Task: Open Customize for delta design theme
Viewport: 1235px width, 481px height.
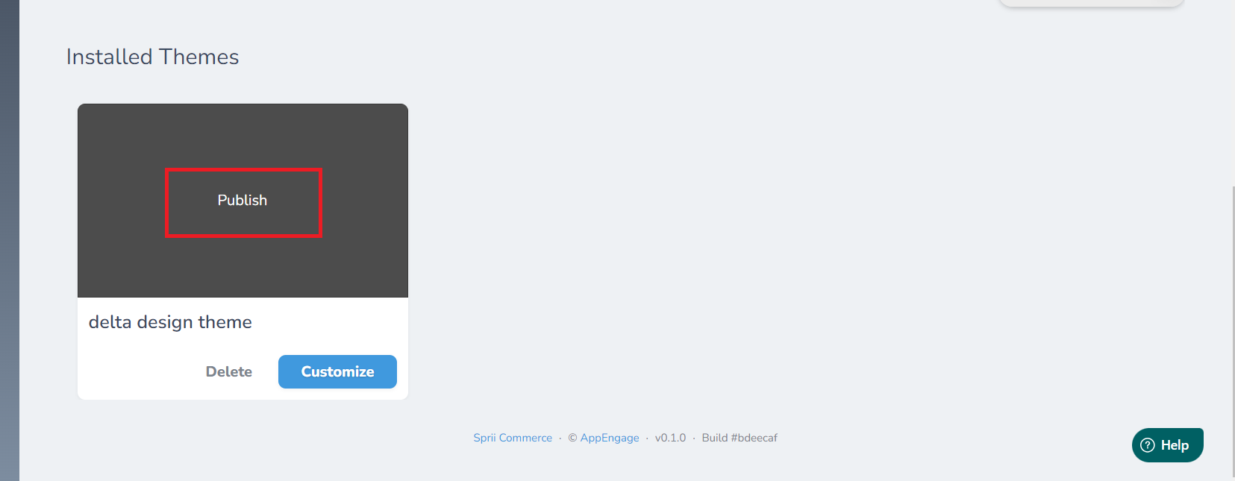Action: tap(337, 371)
